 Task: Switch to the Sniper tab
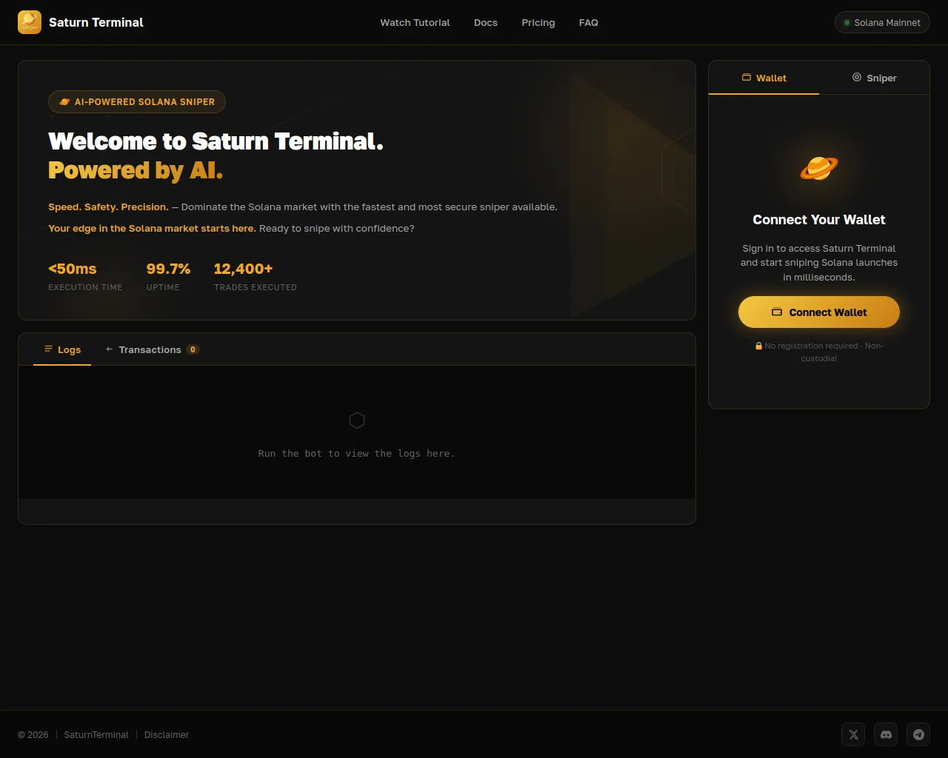click(x=874, y=78)
